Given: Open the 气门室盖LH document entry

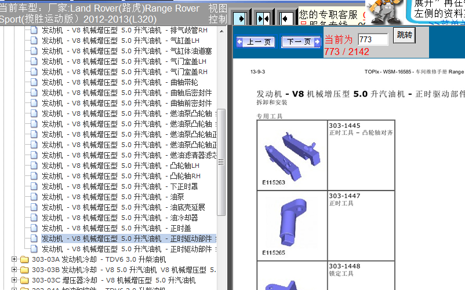Looking at the screenshot, I should point(124,61).
